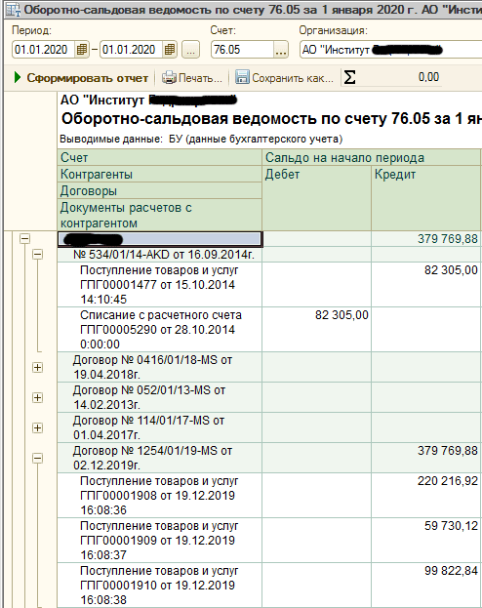Open calendar for period start date
The image size is (482, 608).
(81, 50)
